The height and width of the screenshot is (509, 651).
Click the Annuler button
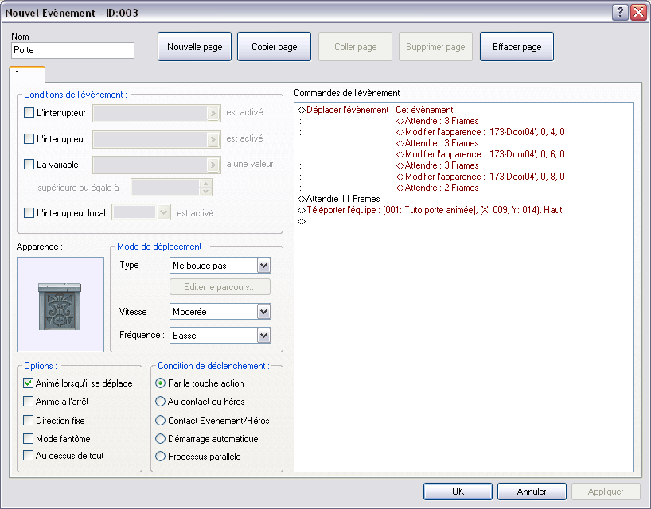(x=532, y=492)
